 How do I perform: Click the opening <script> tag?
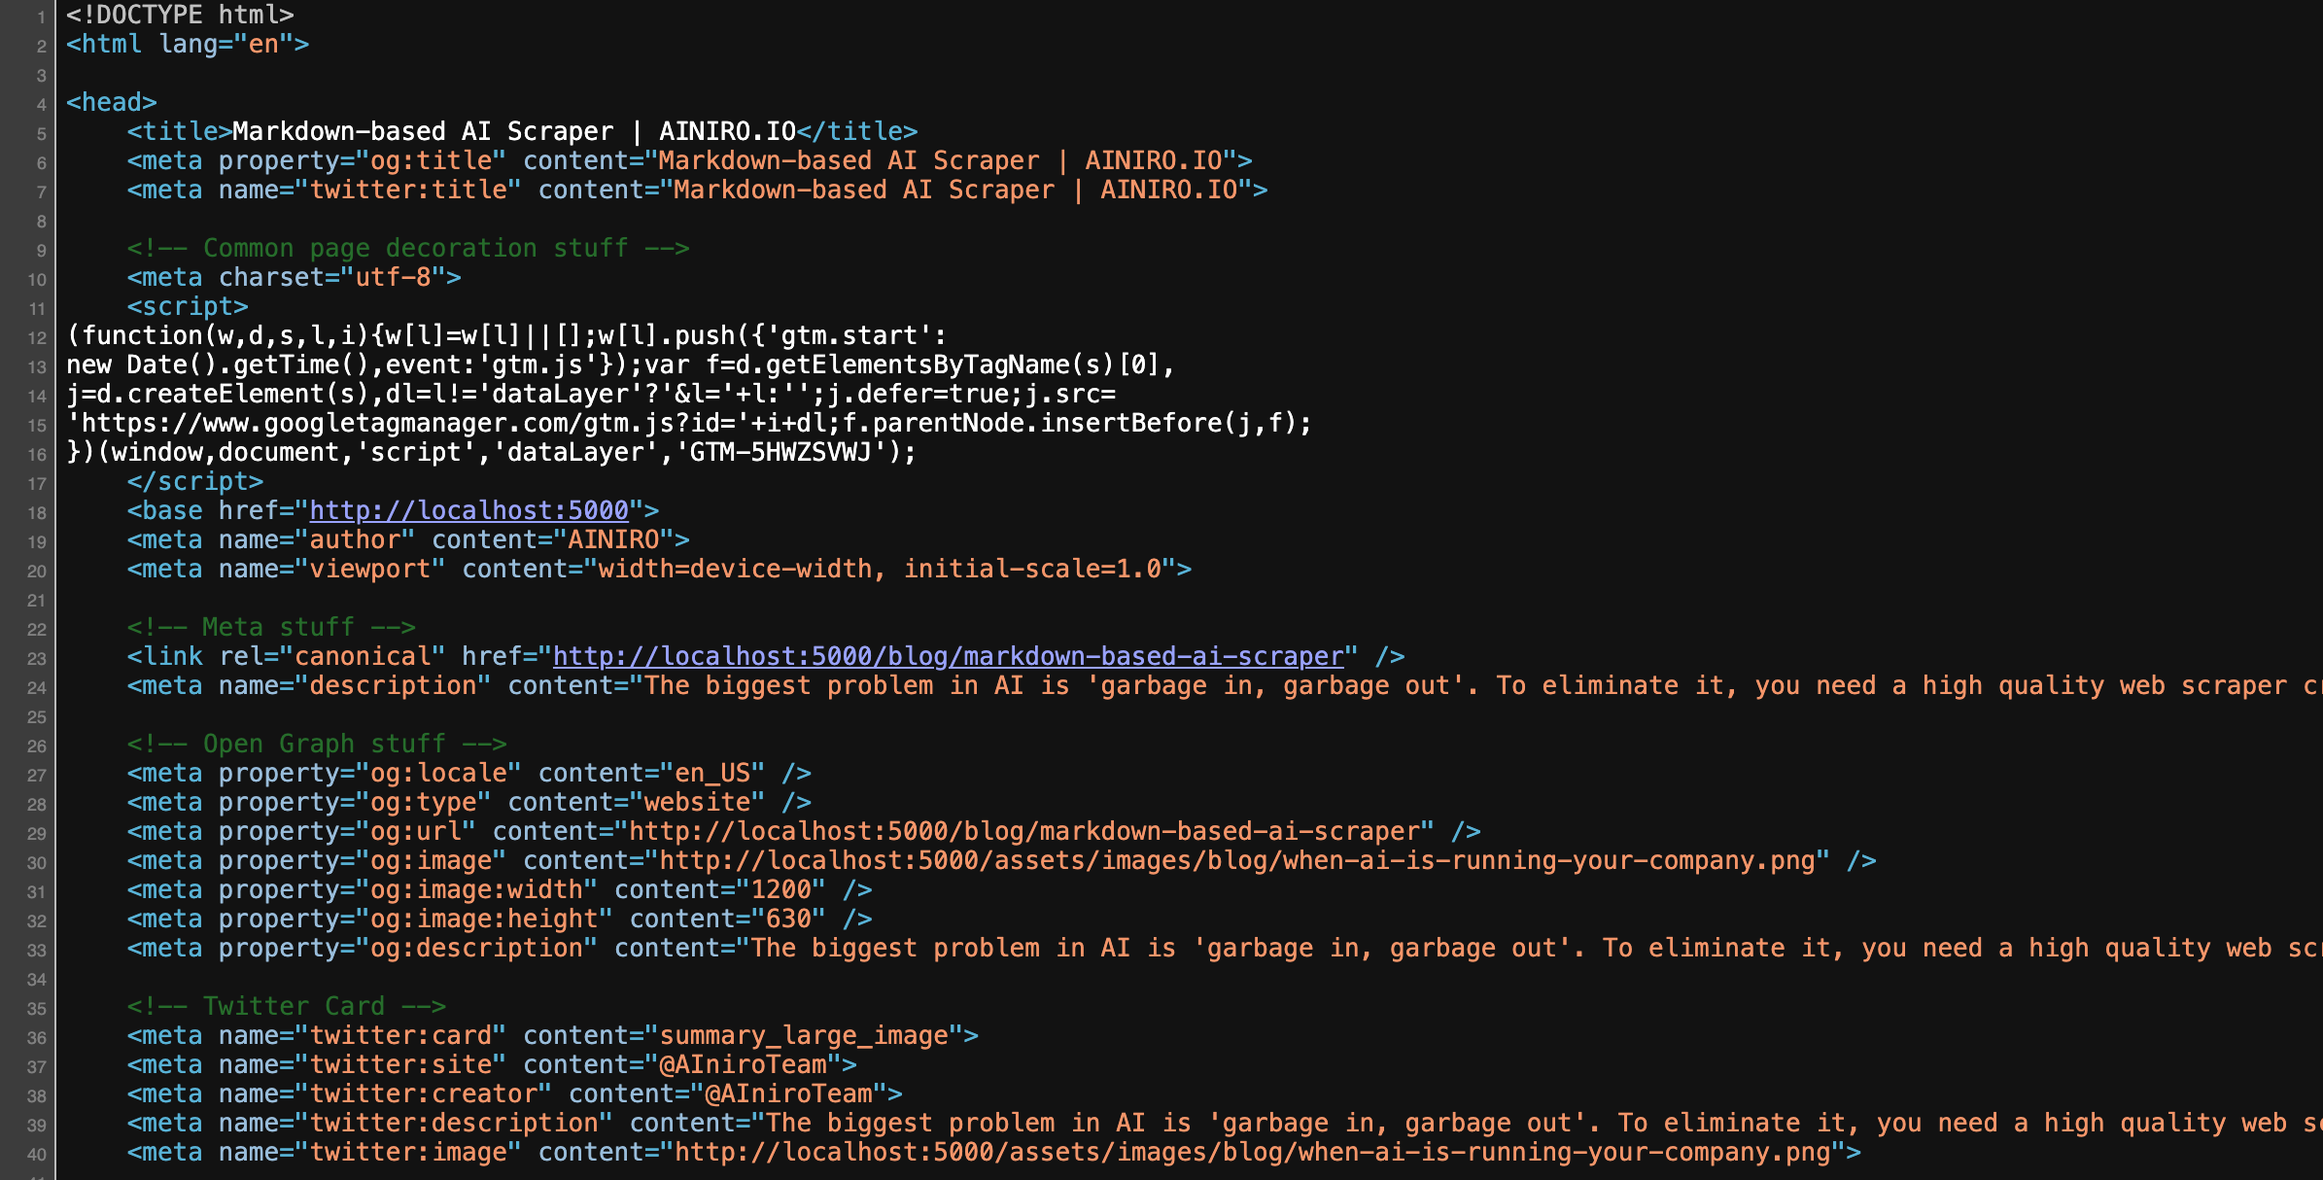188,306
